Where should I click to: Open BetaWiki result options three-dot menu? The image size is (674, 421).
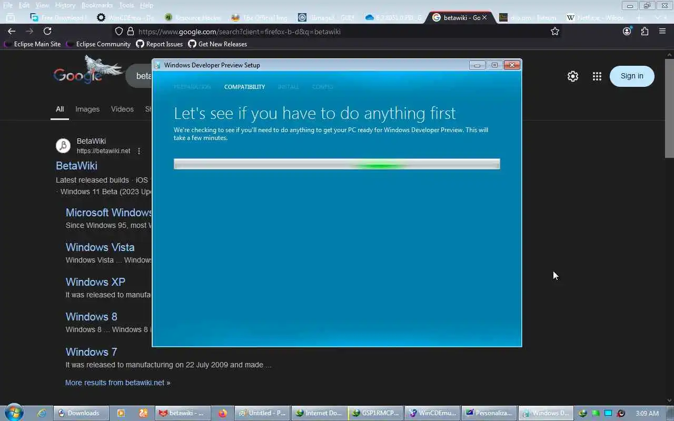coord(139,151)
